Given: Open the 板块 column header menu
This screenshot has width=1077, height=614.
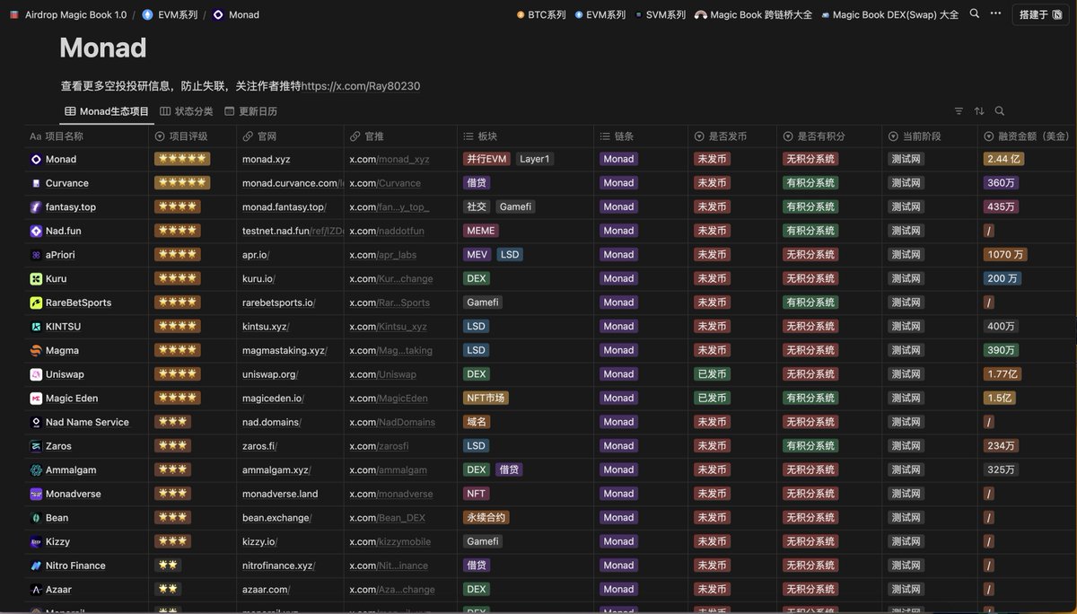Looking at the screenshot, I should point(526,136).
